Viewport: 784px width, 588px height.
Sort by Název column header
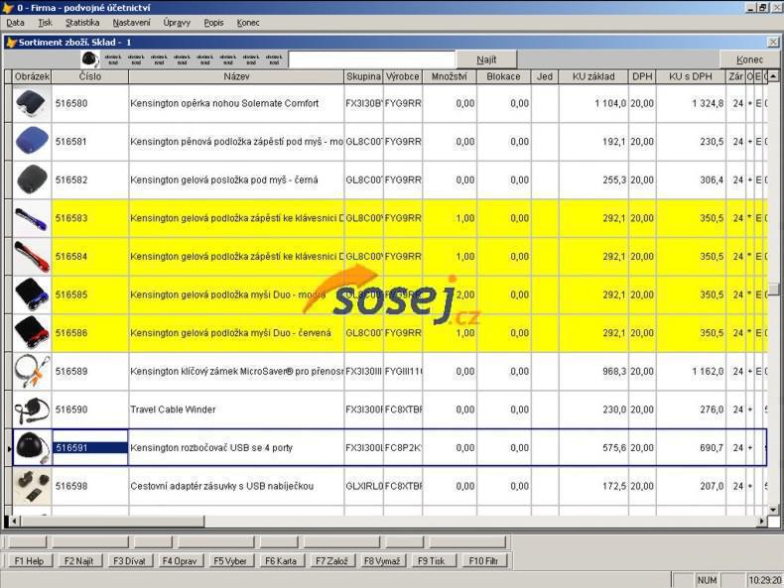pos(236,76)
